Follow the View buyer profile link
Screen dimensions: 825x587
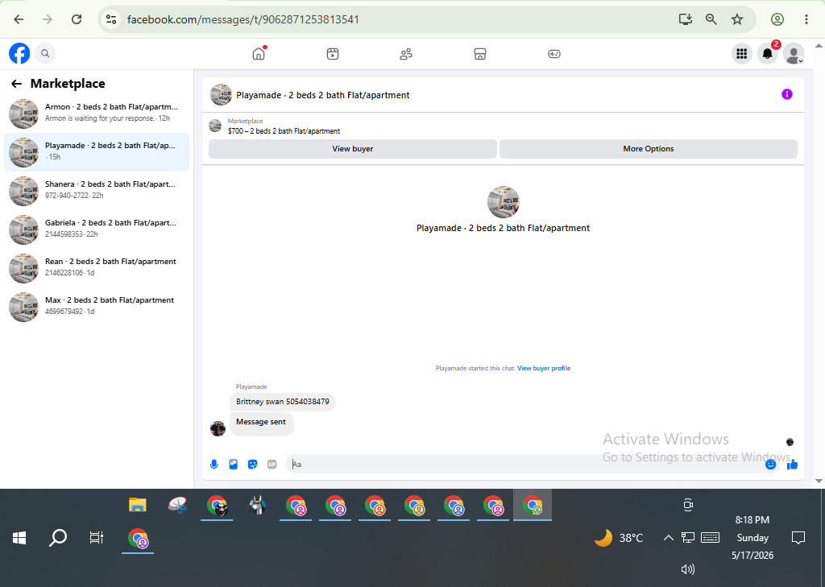point(544,368)
